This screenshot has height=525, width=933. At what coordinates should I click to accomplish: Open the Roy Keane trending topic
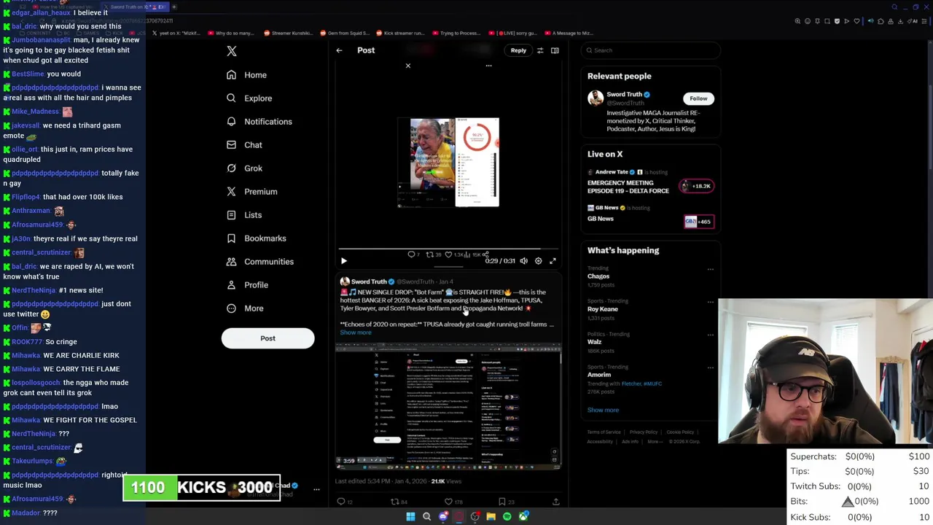[x=603, y=309]
